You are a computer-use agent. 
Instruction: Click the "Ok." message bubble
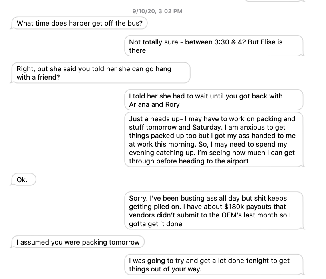click(x=22, y=180)
